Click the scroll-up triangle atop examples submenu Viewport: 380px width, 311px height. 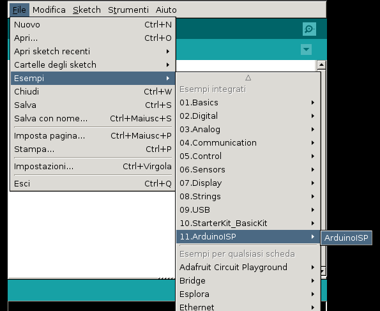248,78
